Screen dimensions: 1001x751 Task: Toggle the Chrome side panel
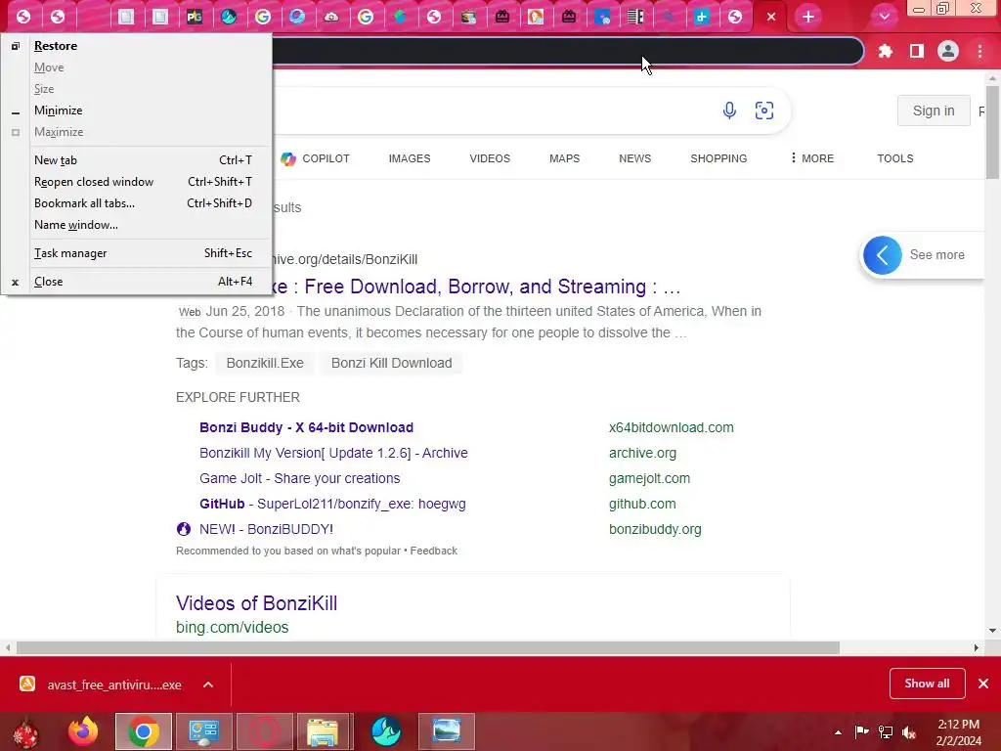click(x=917, y=51)
